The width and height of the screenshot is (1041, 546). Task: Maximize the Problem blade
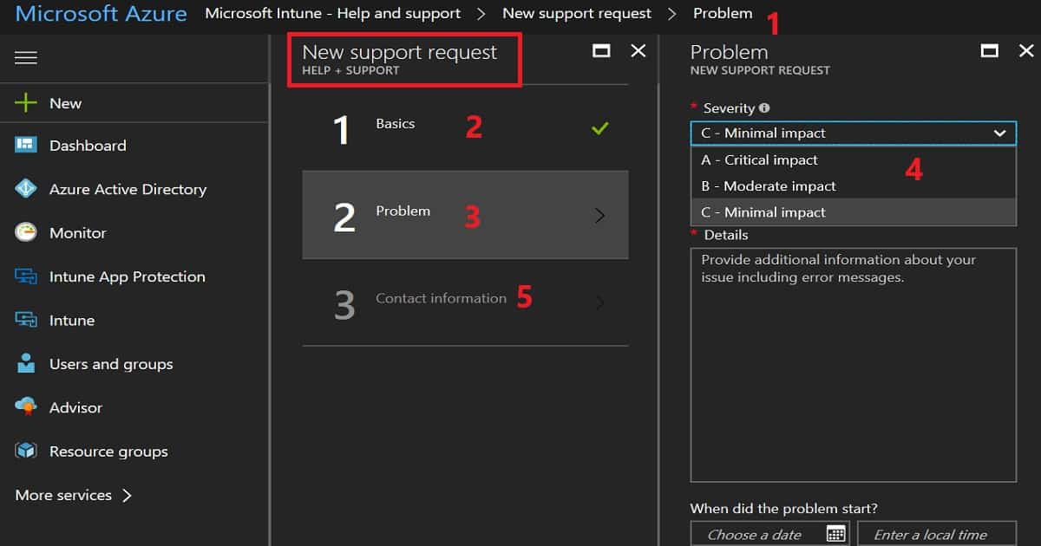pyautogui.click(x=989, y=51)
